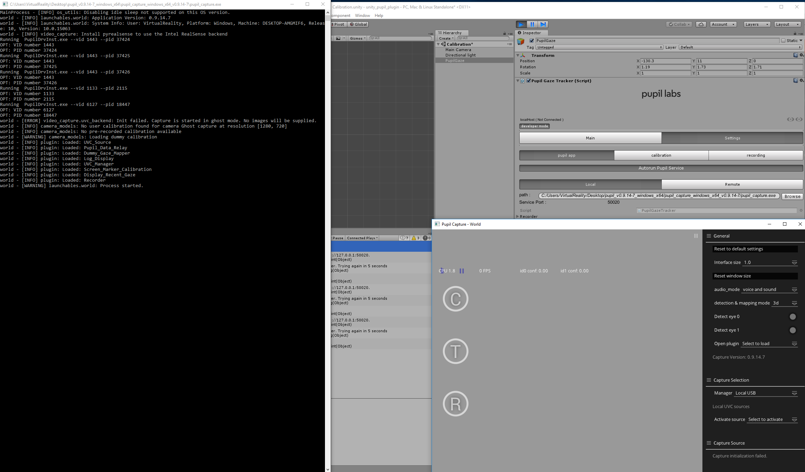Toggle the PupilGaze object active checkbox

click(x=531, y=41)
